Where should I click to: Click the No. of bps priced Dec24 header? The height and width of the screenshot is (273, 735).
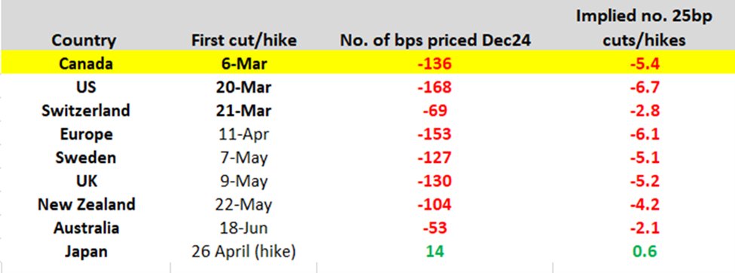pos(434,41)
